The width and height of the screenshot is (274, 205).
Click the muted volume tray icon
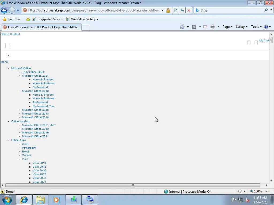coord(247,200)
